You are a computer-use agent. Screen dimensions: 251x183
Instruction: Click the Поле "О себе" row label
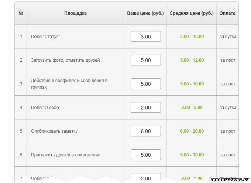45,108
